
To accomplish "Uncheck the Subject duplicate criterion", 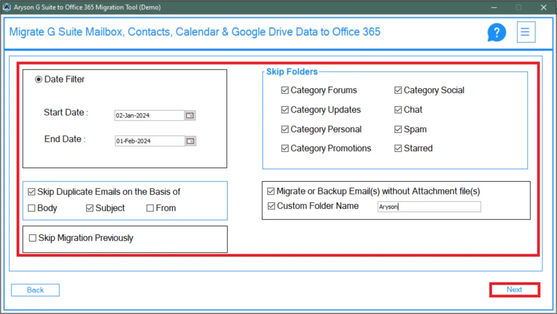I will point(90,208).
